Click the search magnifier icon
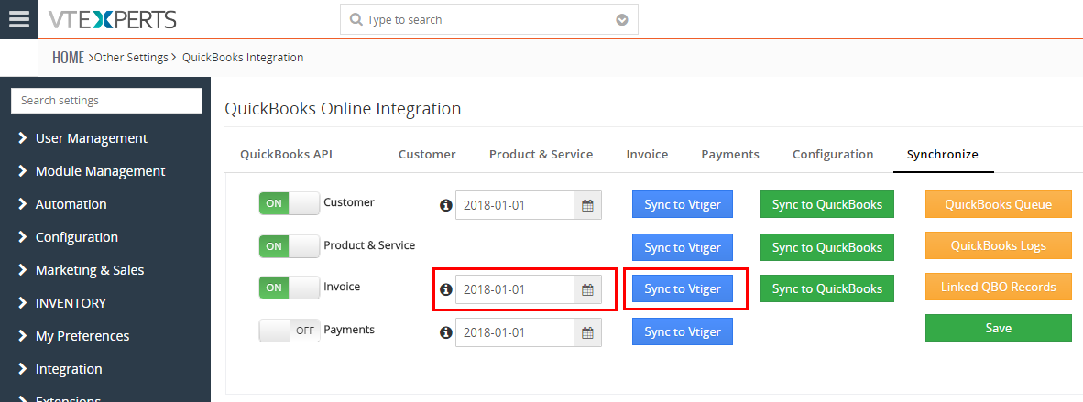This screenshot has width=1083, height=402. pyautogui.click(x=356, y=19)
